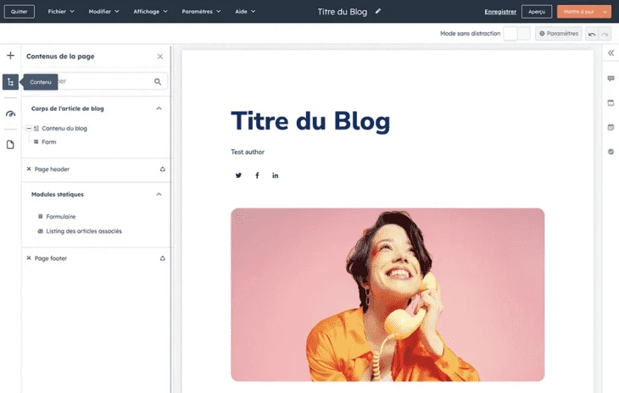Click the search field in contents panel

click(96, 81)
